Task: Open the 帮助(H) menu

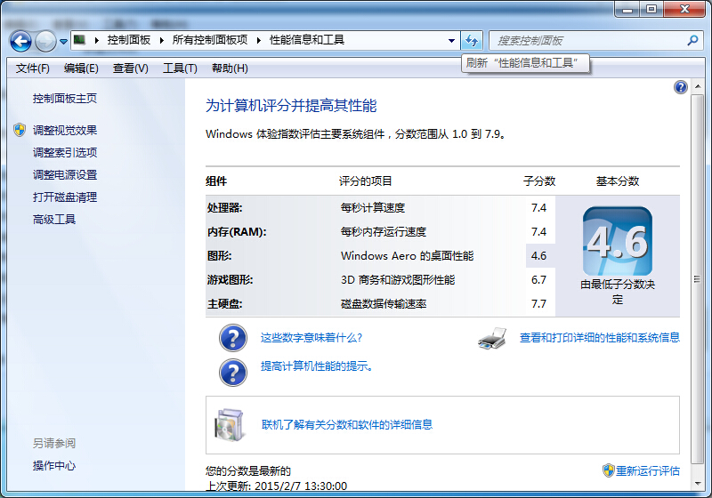Action: click(230, 68)
